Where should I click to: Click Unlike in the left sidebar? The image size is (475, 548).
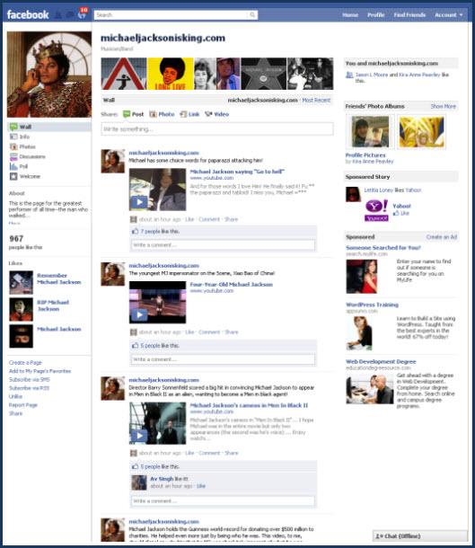(x=15, y=396)
